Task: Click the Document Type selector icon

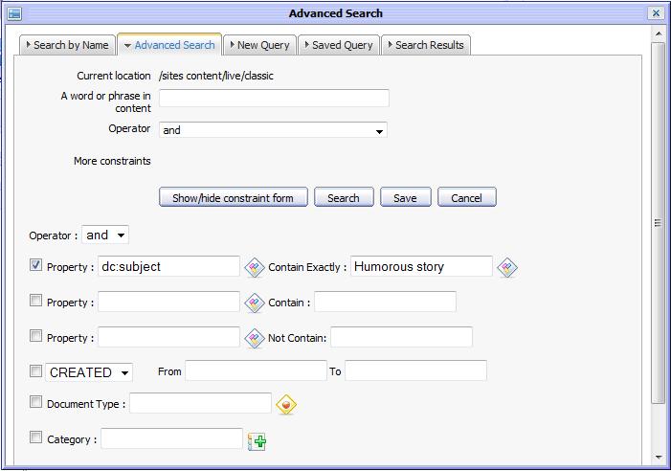Action: pyautogui.click(x=286, y=405)
